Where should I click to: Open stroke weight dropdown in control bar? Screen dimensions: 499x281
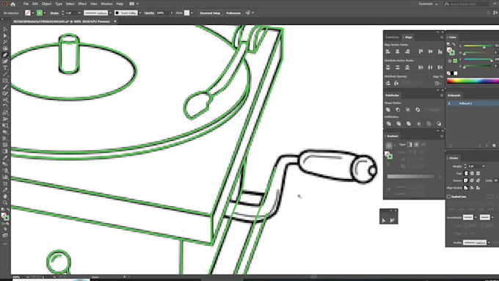click(79, 13)
